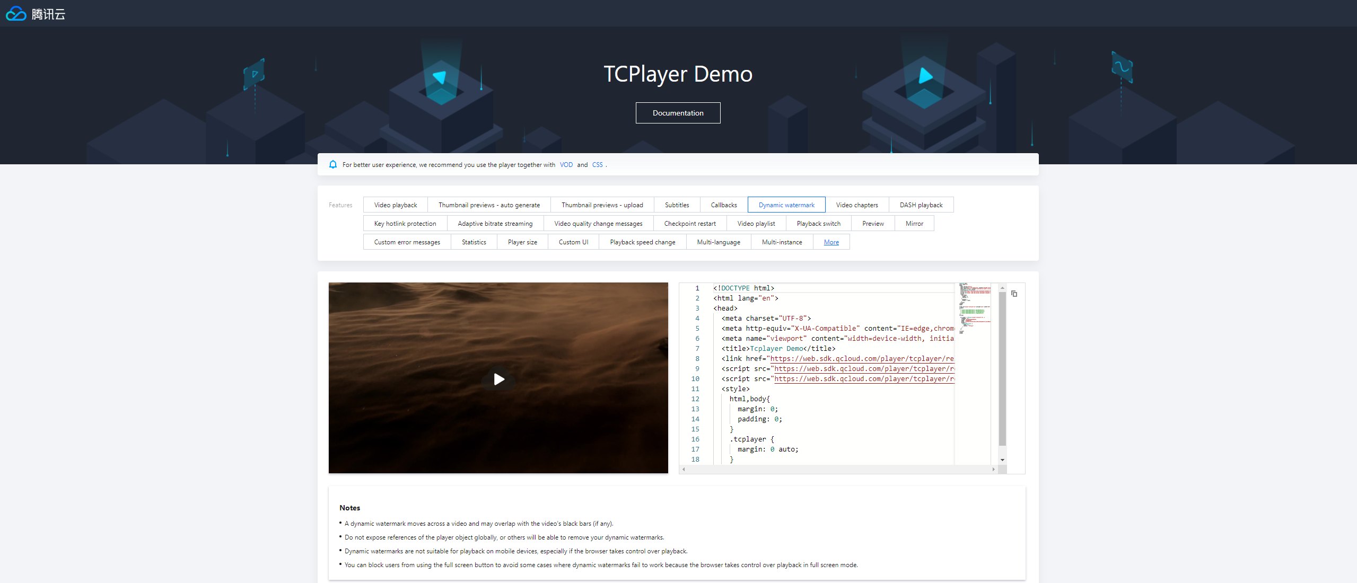The image size is (1357, 583).
Task: Switch to the Custom UI tab
Action: pos(573,242)
